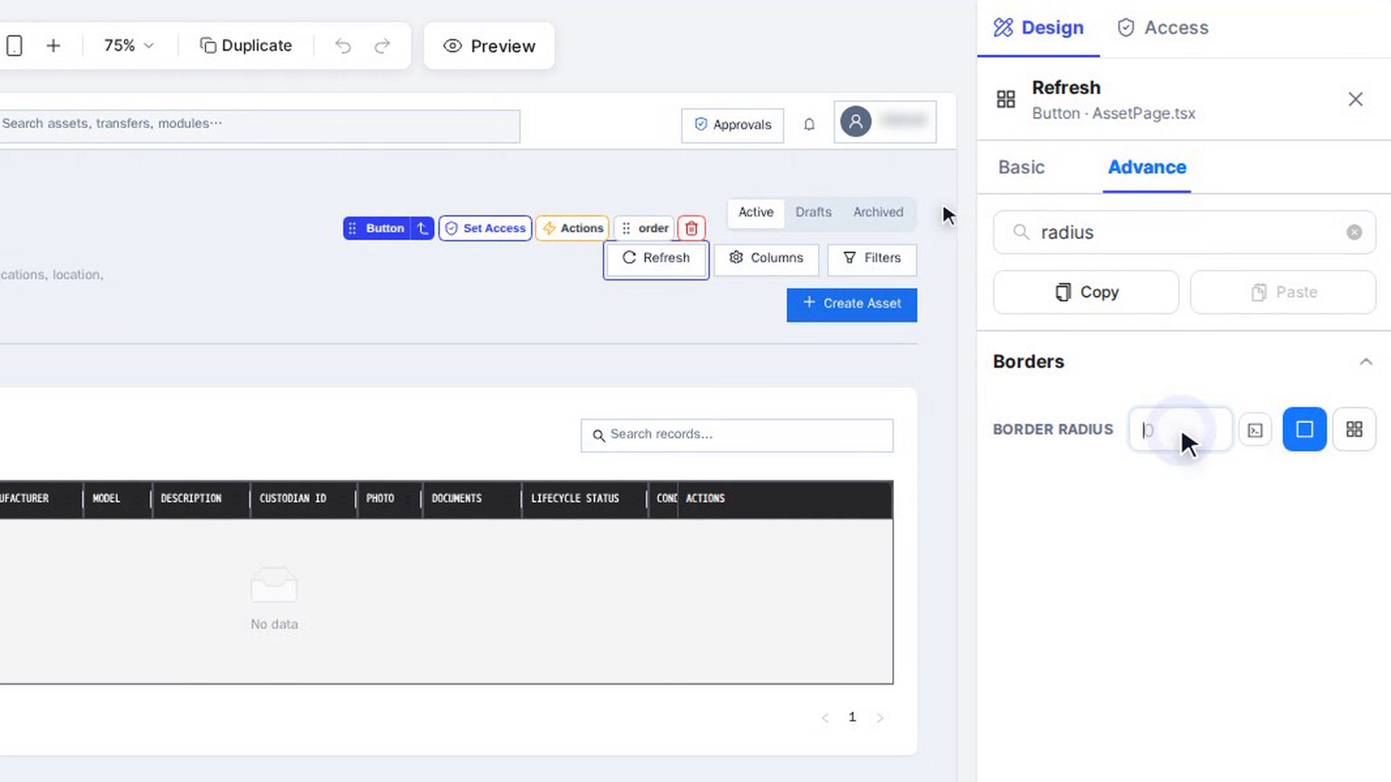Open the 75% zoom dropdown
Viewport: 1391px width, 782px height.
(x=128, y=46)
